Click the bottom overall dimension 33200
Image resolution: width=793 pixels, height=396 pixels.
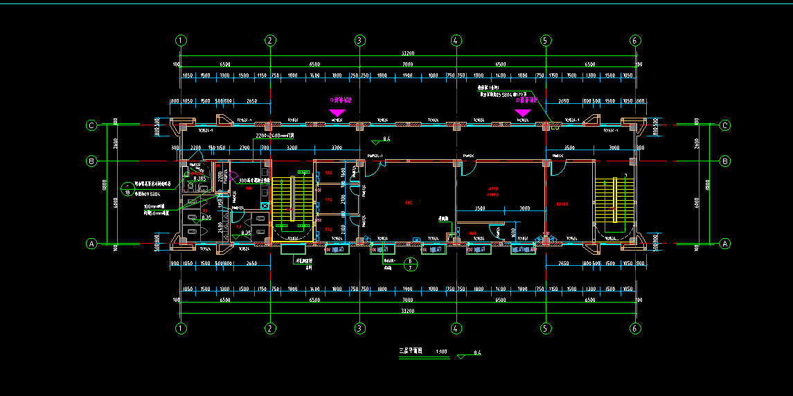pyautogui.click(x=408, y=312)
